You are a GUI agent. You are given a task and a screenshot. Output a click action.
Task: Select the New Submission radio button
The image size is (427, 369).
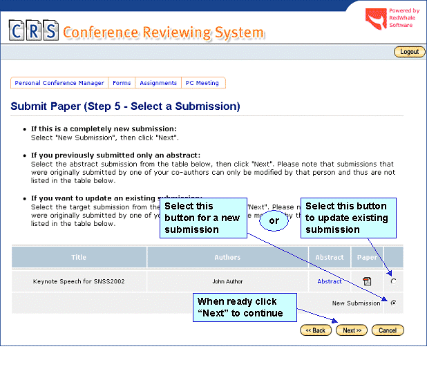(x=394, y=303)
